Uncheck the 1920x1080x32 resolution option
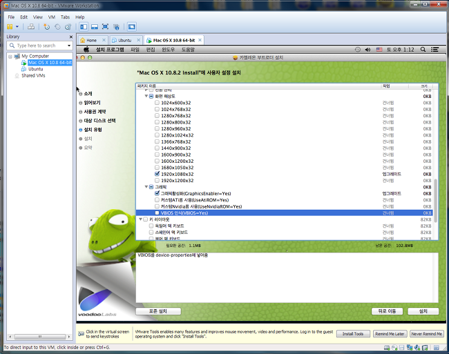449x354 pixels. [x=157, y=174]
